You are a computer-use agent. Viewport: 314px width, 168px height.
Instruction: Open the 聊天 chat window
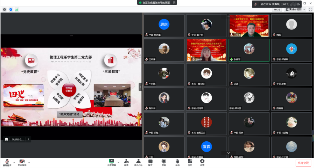pos(150,161)
